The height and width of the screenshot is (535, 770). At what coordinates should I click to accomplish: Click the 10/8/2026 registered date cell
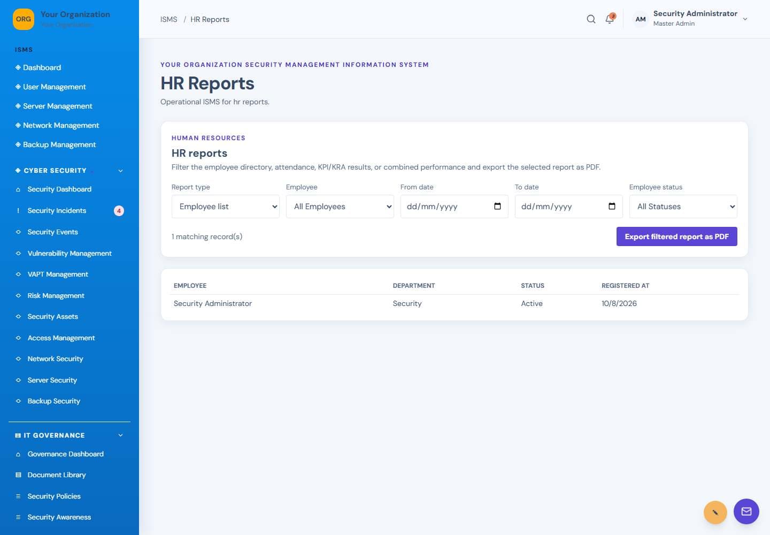tap(619, 303)
